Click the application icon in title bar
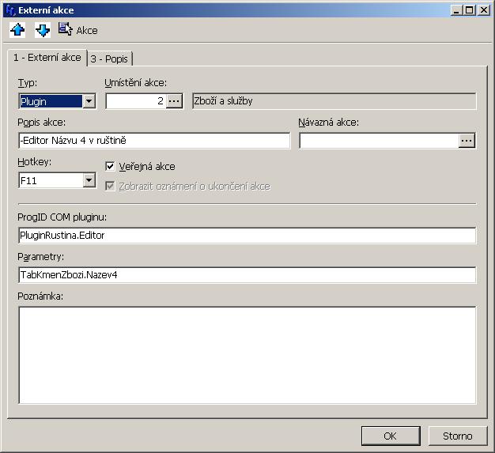 click(9, 9)
